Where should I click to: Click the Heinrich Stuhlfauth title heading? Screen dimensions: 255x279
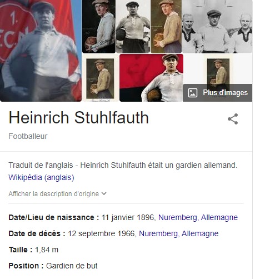(x=79, y=118)
